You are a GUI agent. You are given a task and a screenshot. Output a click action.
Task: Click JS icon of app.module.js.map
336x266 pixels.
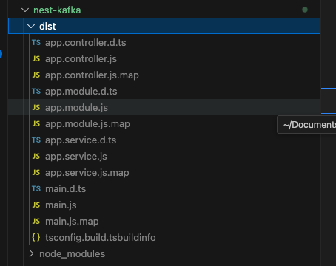[x=36, y=124]
